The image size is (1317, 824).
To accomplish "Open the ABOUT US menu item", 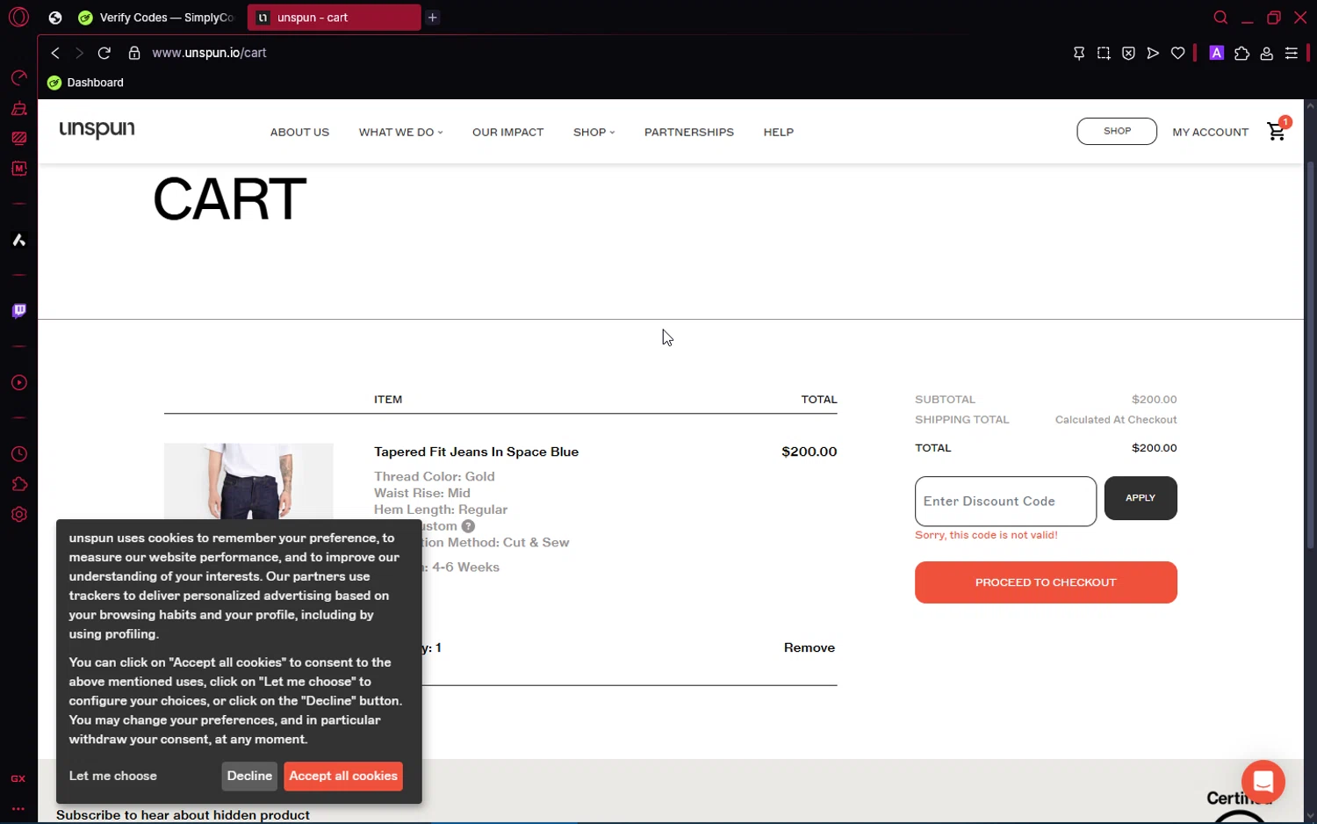I will point(299,133).
